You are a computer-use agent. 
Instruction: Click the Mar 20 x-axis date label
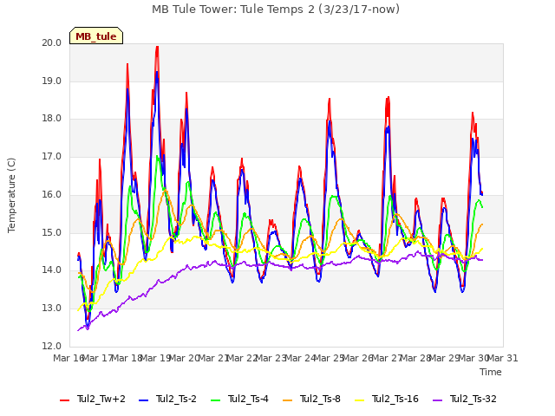185,358
